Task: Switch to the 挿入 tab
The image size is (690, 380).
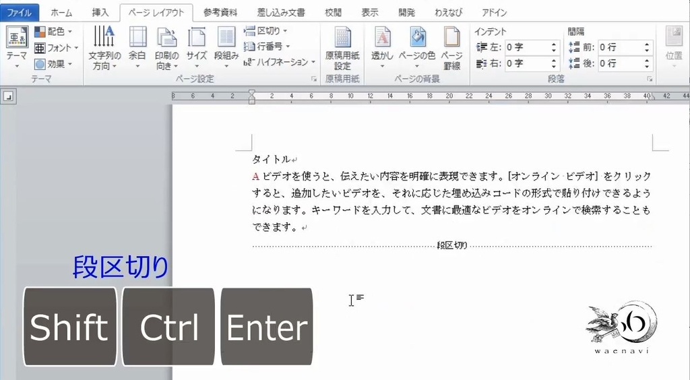Action: pyautogui.click(x=100, y=12)
